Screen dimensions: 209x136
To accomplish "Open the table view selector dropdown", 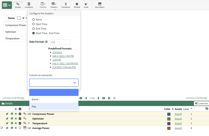I will point(7,5).
